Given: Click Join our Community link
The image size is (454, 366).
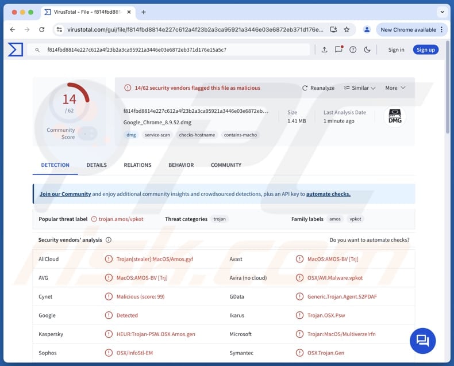Looking at the screenshot, I should [65, 194].
